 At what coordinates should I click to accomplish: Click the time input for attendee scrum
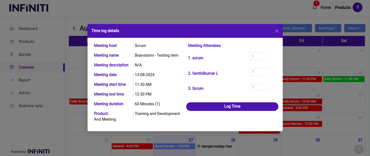point(259,56)
